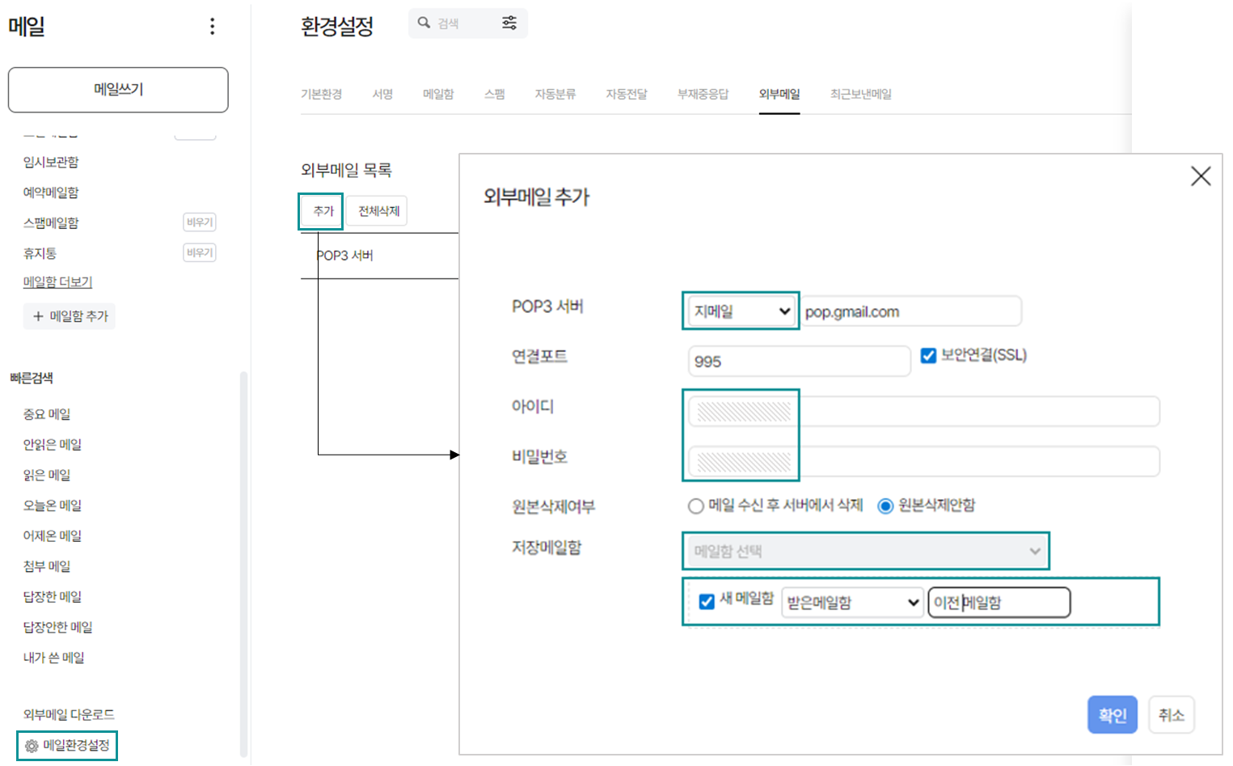Open the search filter options icon
The image size is (1233, 766).
(509, 23)
